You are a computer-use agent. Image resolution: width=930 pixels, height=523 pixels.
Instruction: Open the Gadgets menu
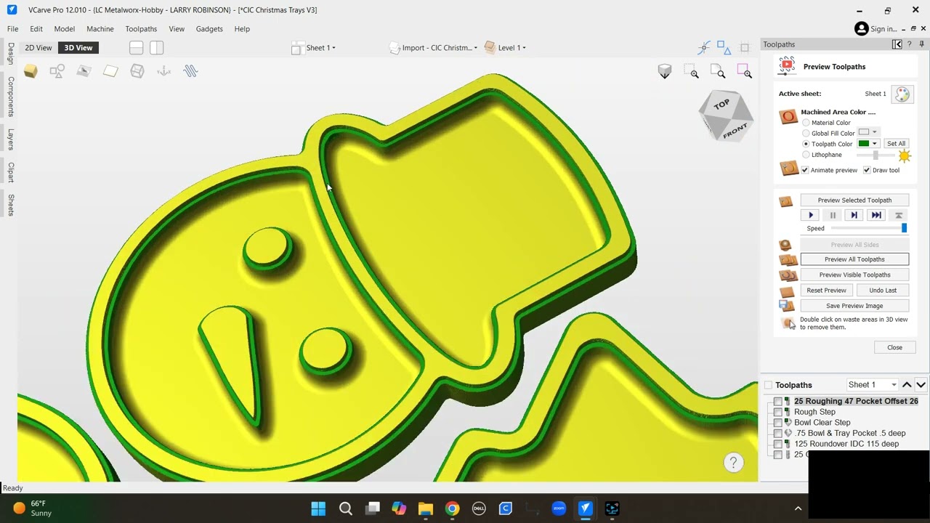209,29
